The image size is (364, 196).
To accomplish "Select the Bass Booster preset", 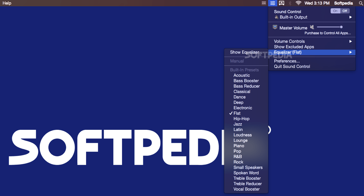I will point(246,81).
